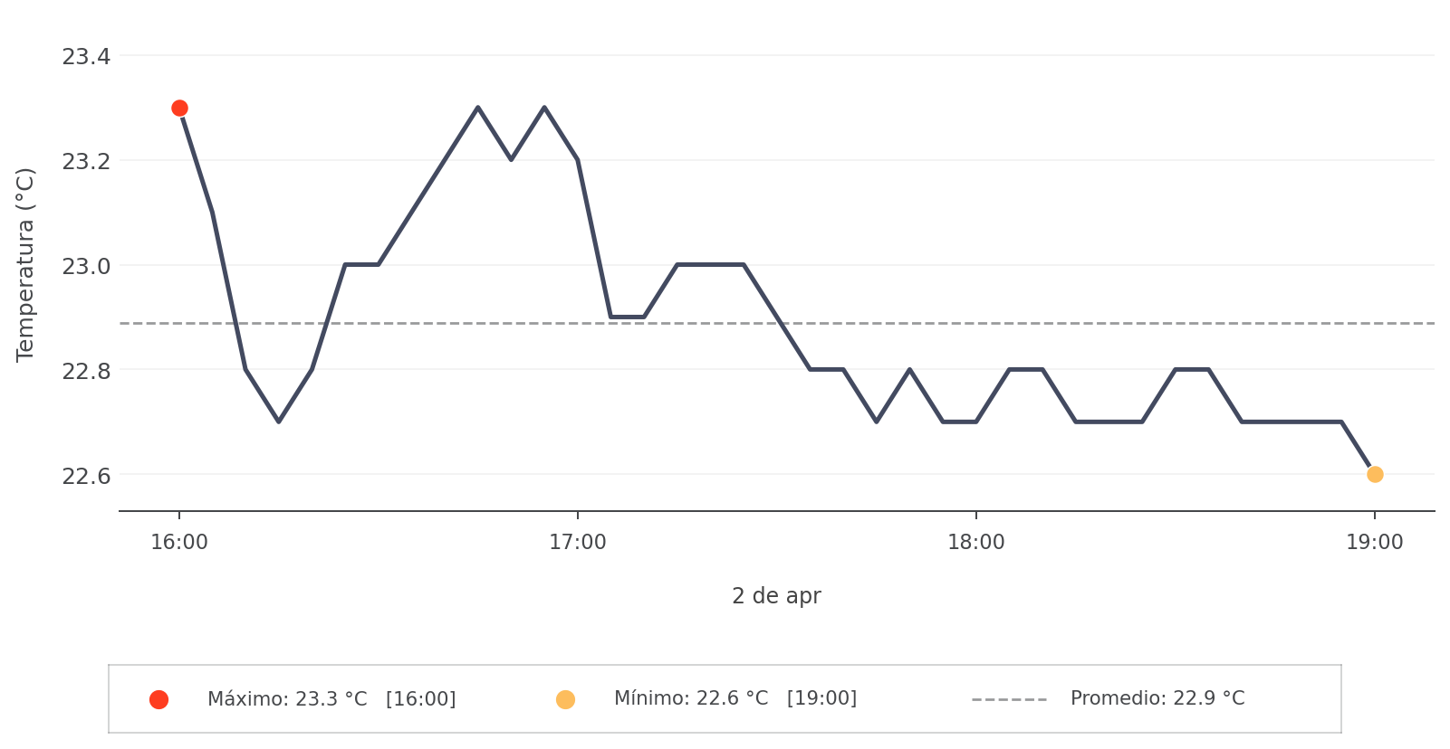Select the "Promedio: 22.9 °C" legend label
Viewport: 1450px width, 749px height.
click(x=1157, y=698)
